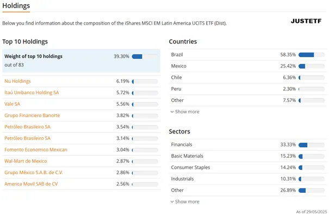Viewport: 329px width, 215px height.
Task: Click the Financials 33.33% progress bar
Action: tap(312, 145)
